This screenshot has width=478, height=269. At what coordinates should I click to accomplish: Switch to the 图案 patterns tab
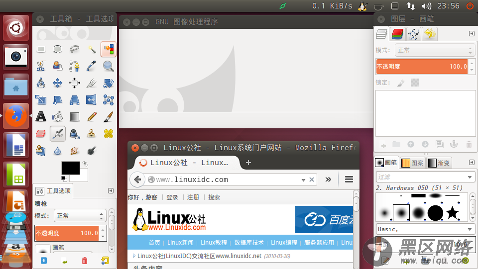412,163
